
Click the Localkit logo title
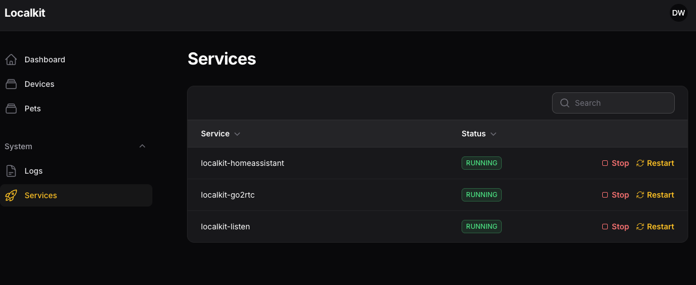click(x=25, y=13)
